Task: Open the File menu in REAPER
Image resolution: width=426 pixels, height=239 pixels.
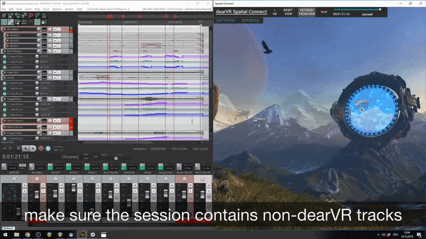Action: coord(4,9)
